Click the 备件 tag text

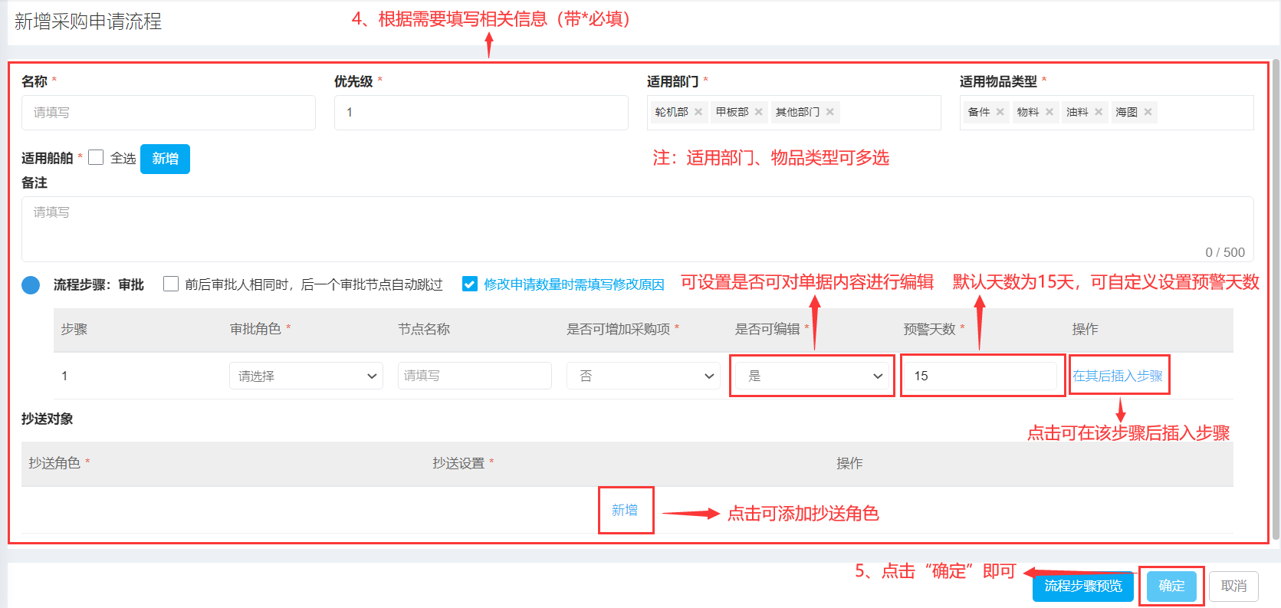[979, 112]
